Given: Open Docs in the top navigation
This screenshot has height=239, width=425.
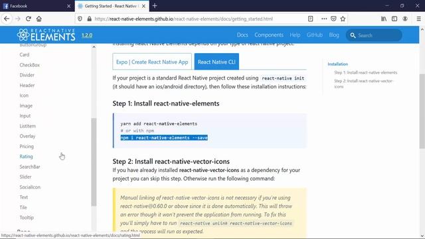Looking at the screenshot, I should (242, 35).
